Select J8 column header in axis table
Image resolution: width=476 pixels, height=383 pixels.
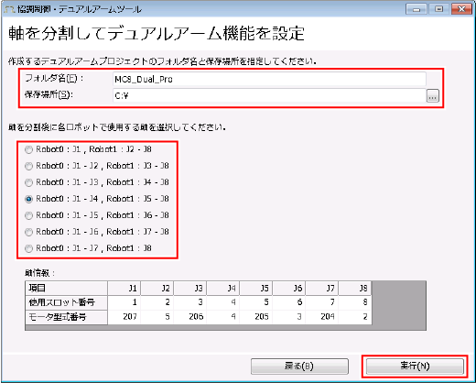[x=354, y=288]
